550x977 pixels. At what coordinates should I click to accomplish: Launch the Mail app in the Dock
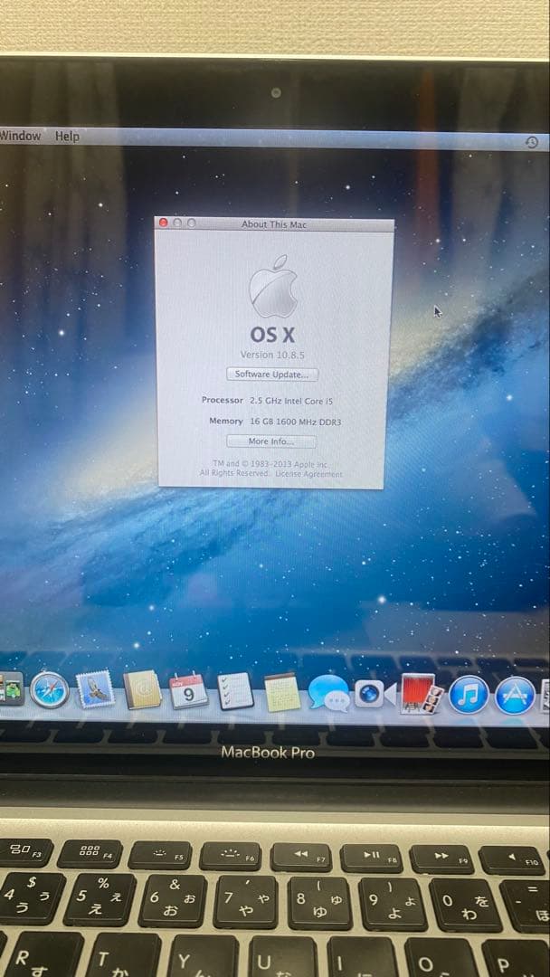tap(96, 690)
